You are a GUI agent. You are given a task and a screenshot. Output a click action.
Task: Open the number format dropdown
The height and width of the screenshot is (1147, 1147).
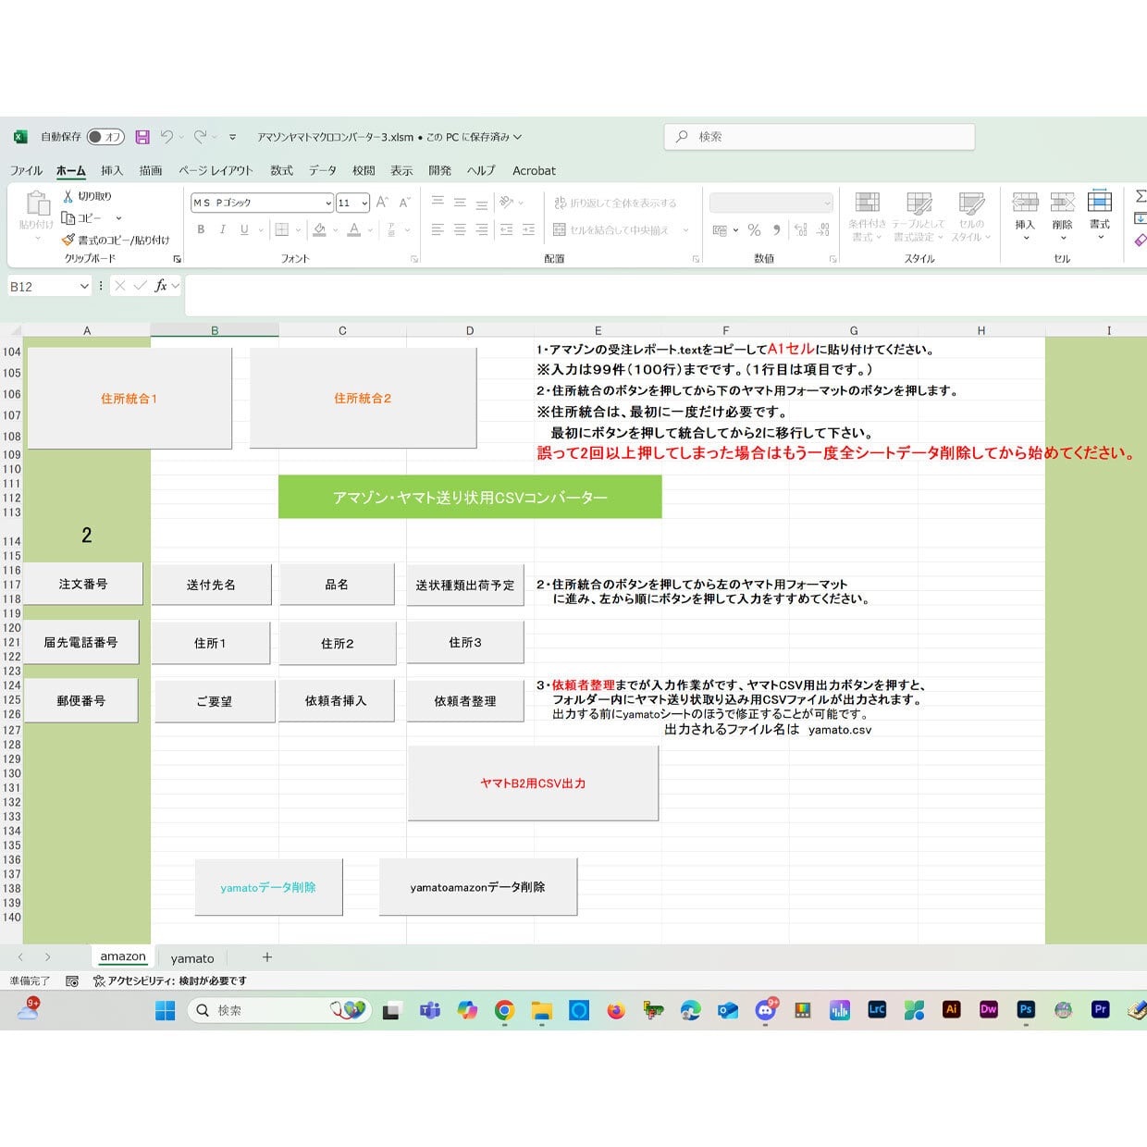[827, 203]
